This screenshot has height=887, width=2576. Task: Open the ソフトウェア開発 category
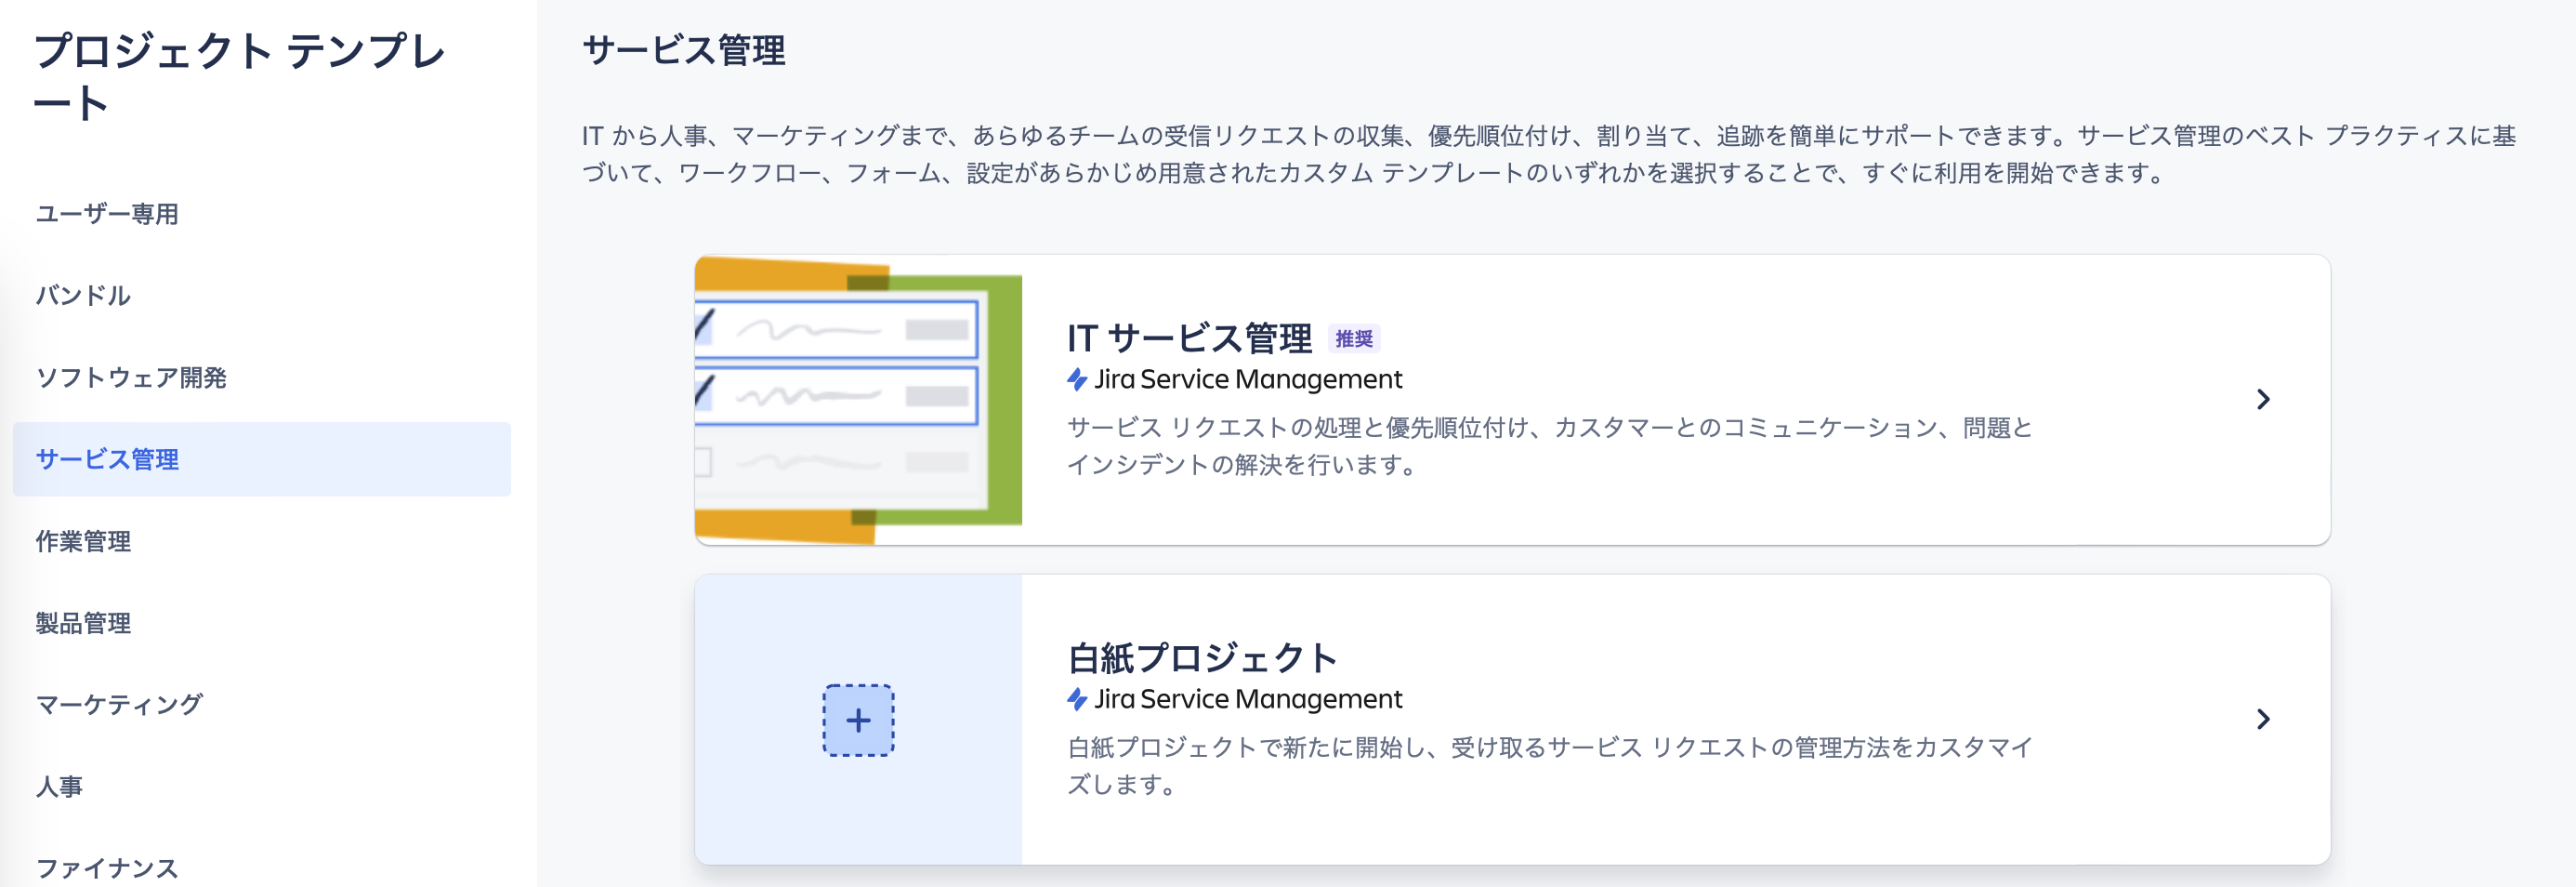[131, 378]
